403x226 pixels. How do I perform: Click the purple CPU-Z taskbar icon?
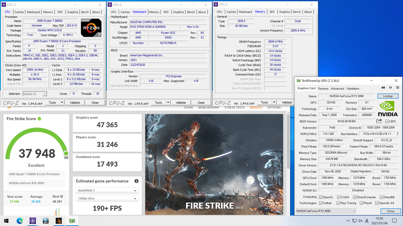tap(33, 221)
